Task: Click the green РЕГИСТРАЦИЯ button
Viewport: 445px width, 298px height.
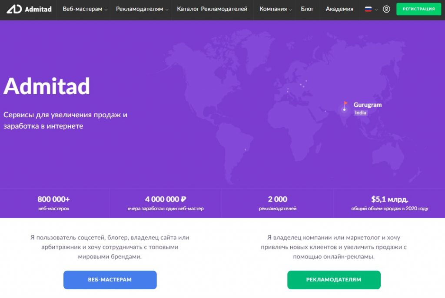Action: click(x=418, y=9)
